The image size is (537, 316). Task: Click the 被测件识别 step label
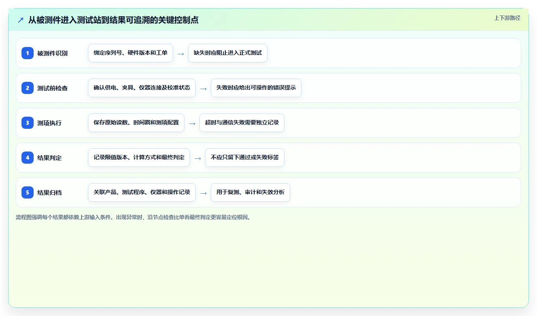coord(52,53)
